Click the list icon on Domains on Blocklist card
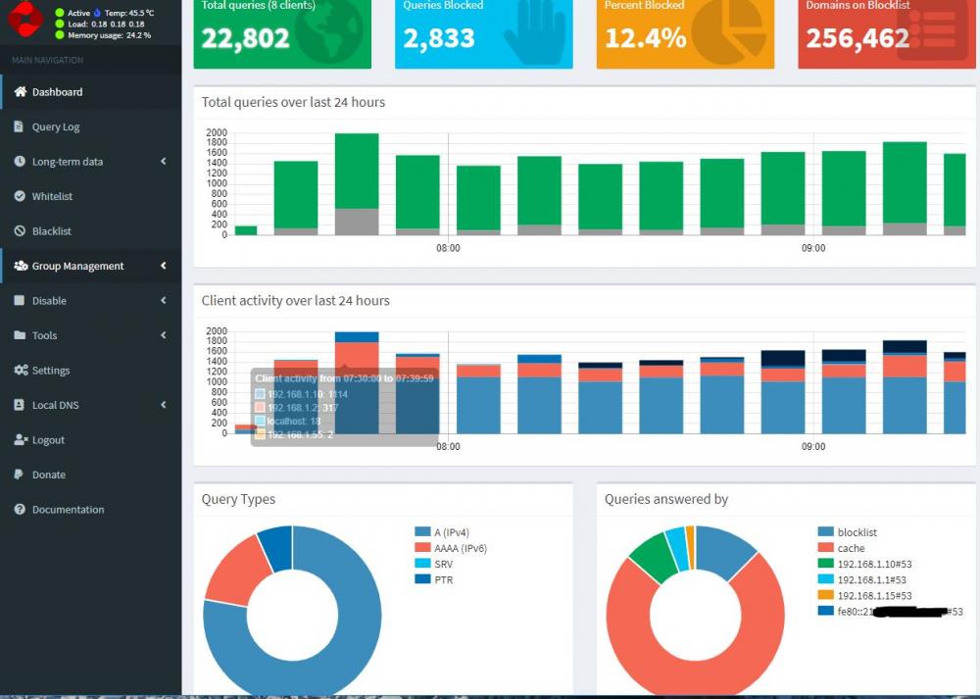The height and width of the screenshot is (699, 980). point(933,29)
